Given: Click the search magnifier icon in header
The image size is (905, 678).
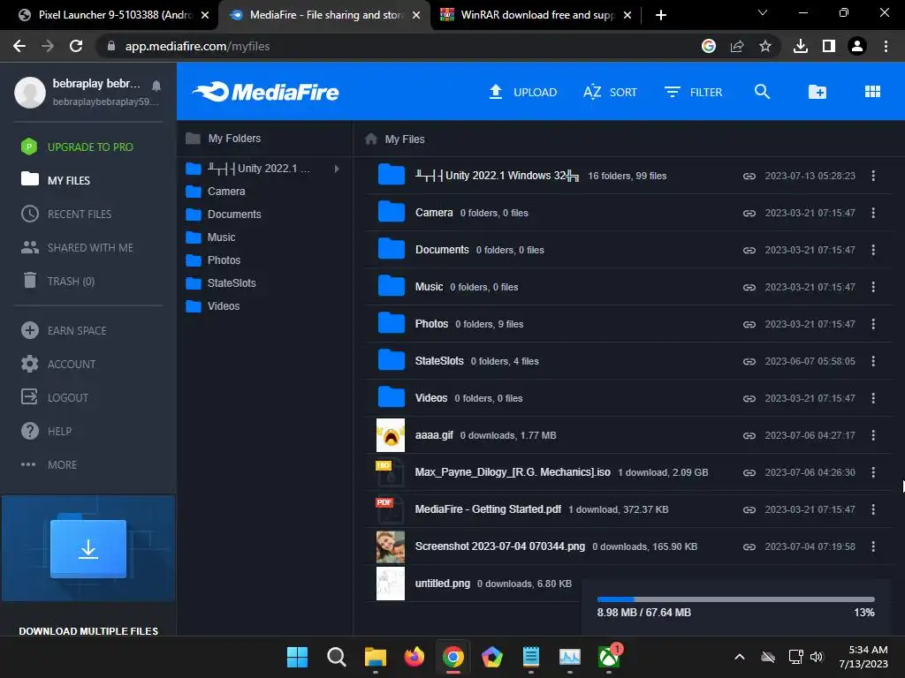Looking at the screenshot, I should pyautogui.click(x=762, y=92).
